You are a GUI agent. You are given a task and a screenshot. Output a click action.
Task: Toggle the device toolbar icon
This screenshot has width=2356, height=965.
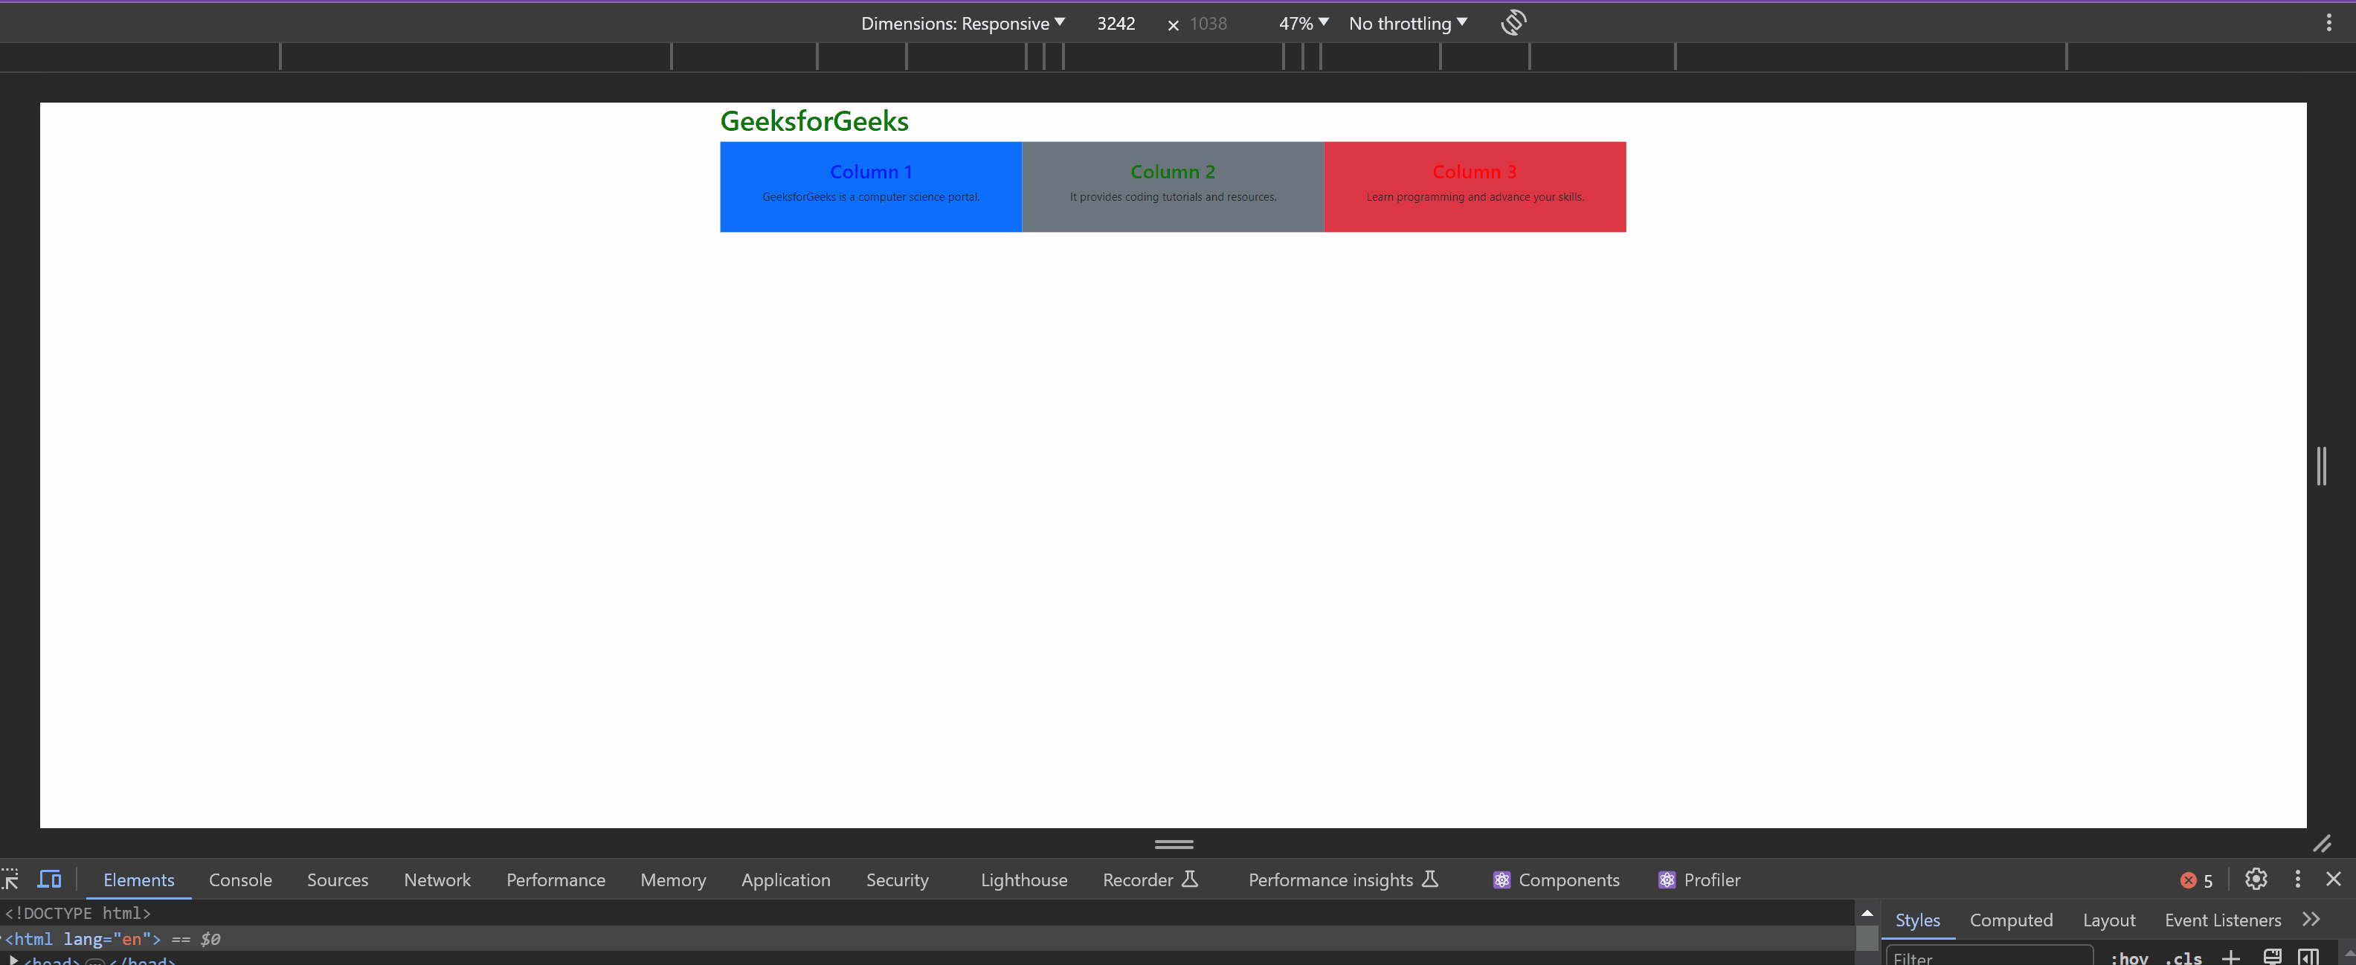[x=49, y=879]
